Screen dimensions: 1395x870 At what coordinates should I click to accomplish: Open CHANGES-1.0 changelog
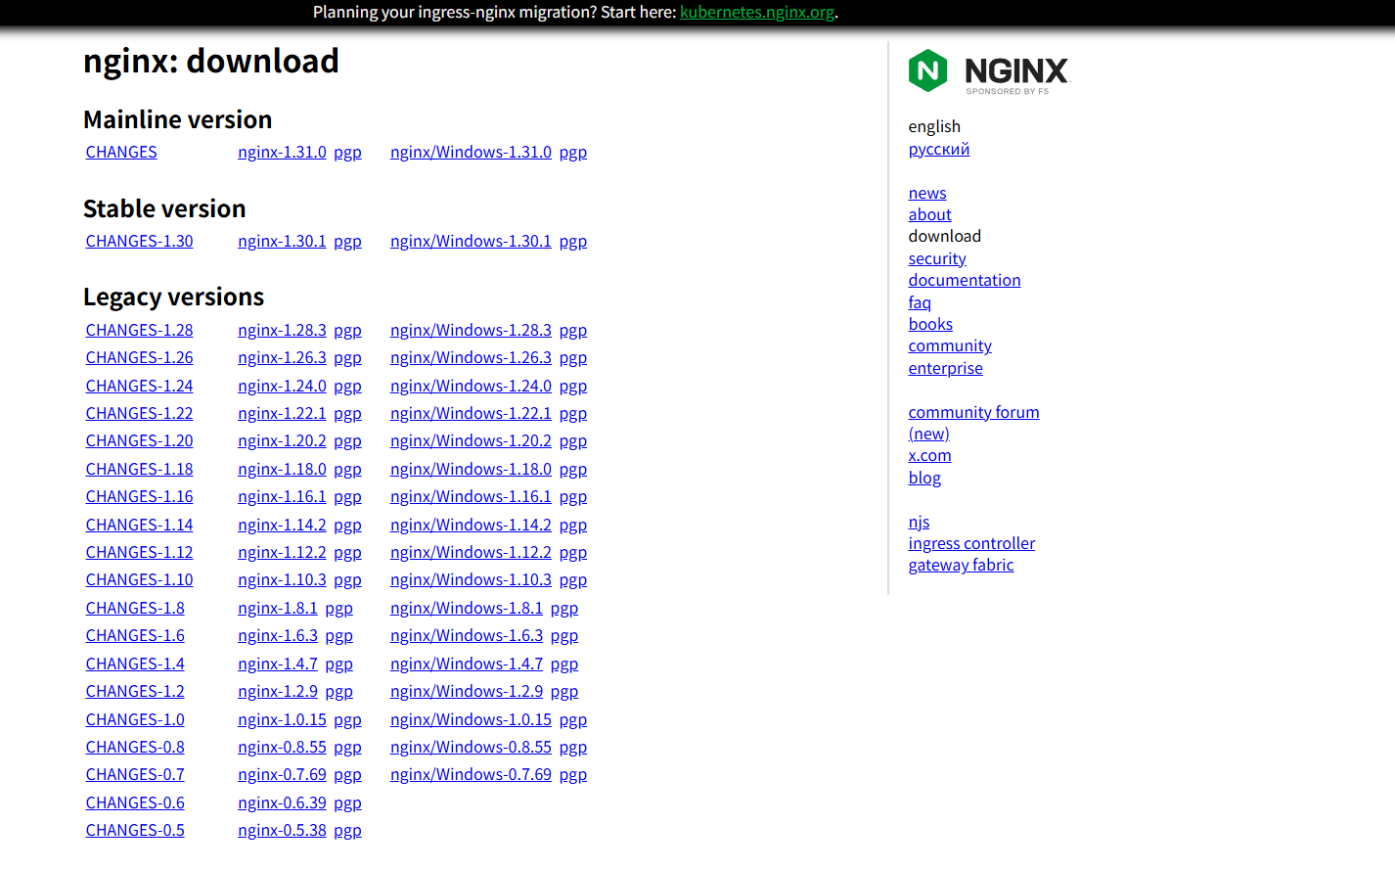pyautogui.click(x=135, y=719)
